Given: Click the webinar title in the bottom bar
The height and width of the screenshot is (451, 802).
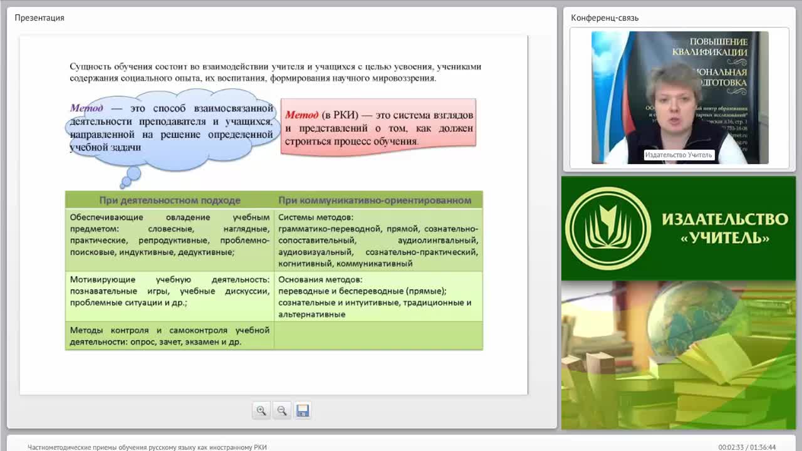Looking at the screenshot, I should (x=147, y=447).
